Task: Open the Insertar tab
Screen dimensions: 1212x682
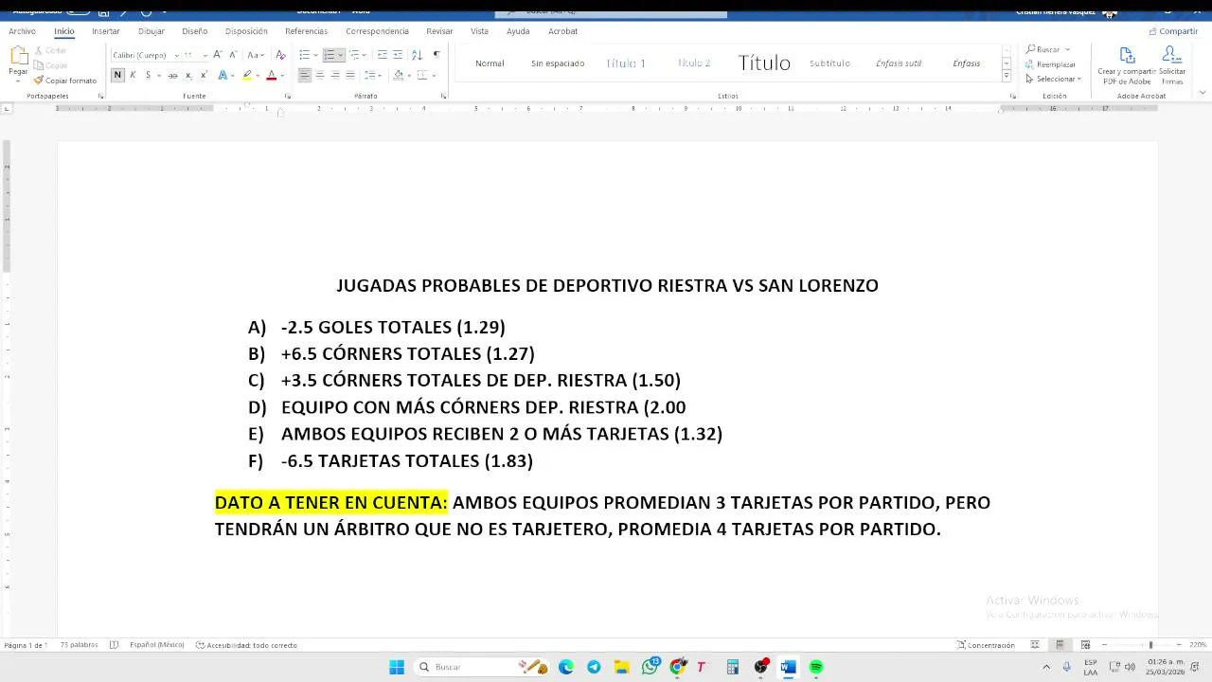Action: (x=106, y=31)
